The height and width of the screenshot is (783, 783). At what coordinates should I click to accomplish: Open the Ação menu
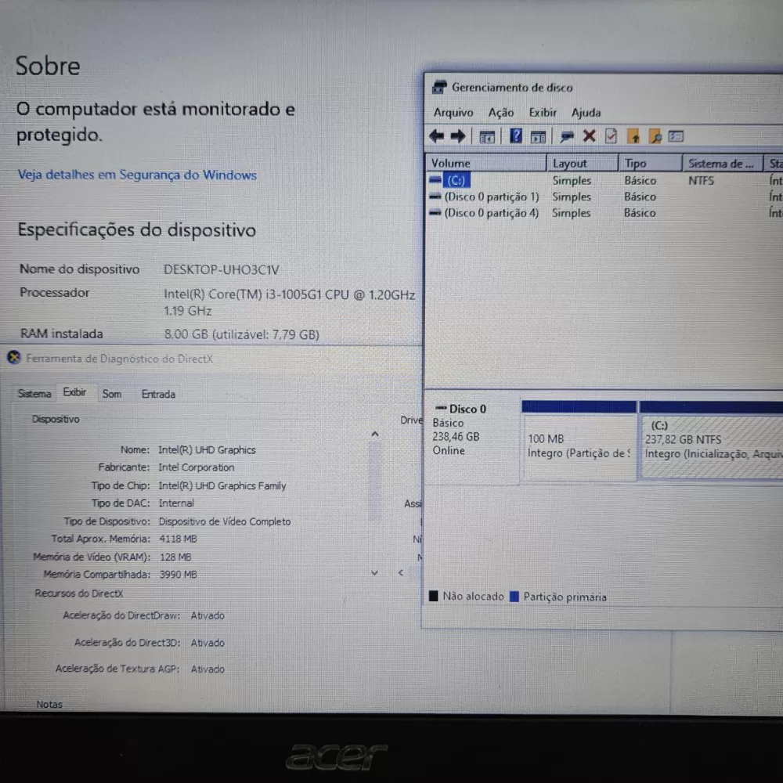(x=501, y=112)
